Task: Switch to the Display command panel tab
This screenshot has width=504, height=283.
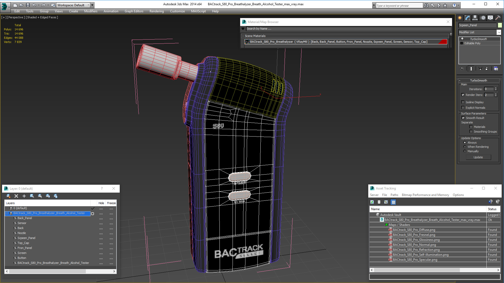Action: [x=490, y=18]
